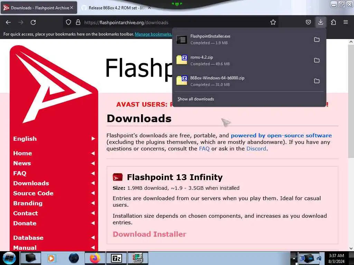Open the Donate sidebar item

54,223
